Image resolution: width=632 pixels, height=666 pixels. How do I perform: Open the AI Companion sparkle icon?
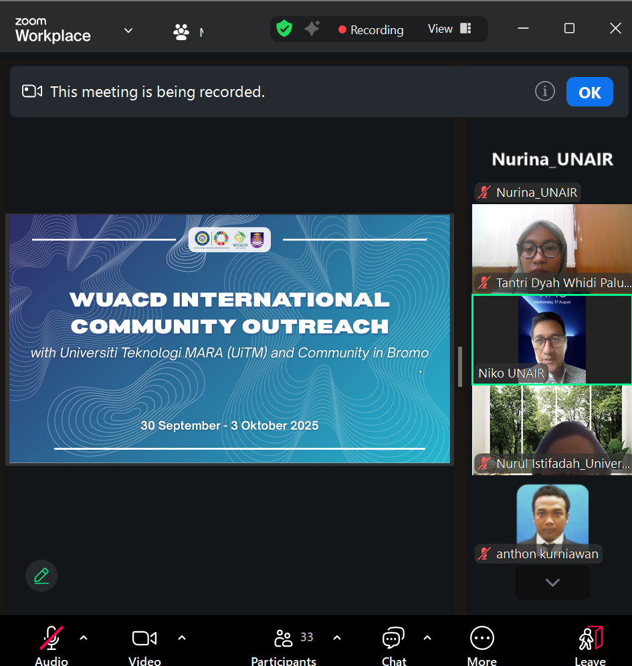tap(312, 29)
